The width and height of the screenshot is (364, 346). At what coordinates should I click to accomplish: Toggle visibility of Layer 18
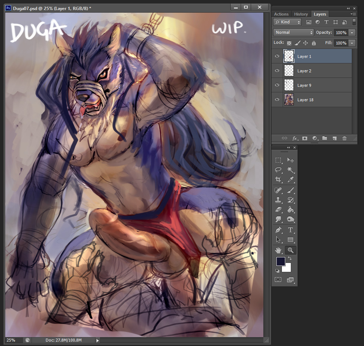pyautogui.click(x=277, y=99)
